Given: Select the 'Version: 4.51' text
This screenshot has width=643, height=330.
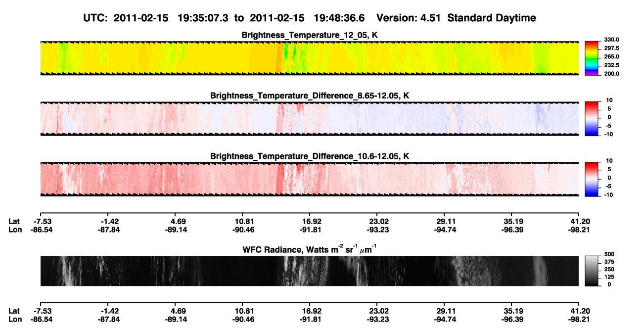Looking at the screenshot, I should (408, 18).
